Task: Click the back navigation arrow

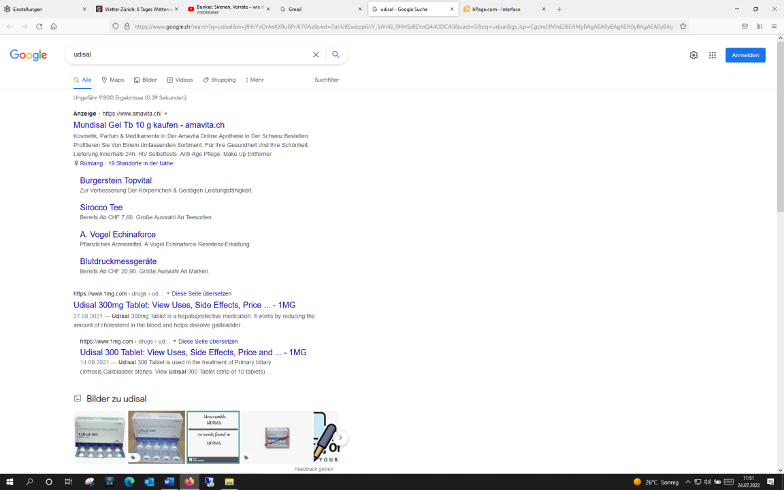Action: pyautogui.click(x=10, y=27)
